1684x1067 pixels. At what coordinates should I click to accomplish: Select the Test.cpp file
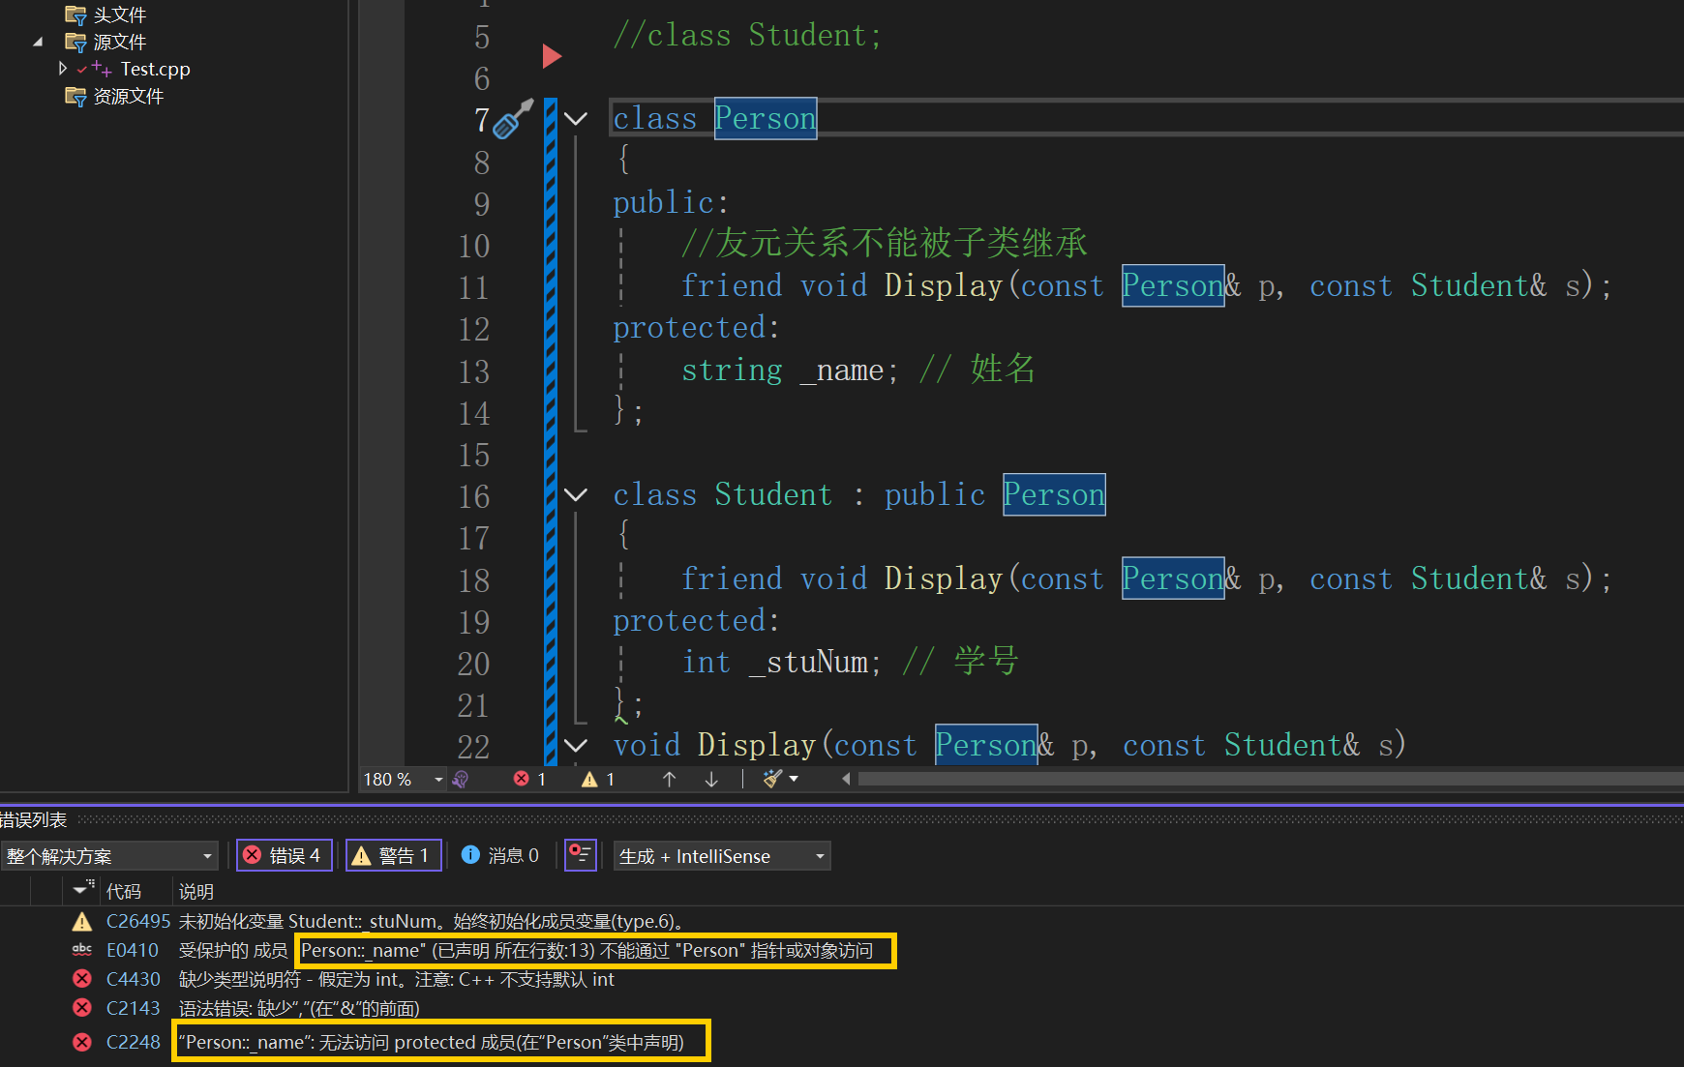[155, 69]
